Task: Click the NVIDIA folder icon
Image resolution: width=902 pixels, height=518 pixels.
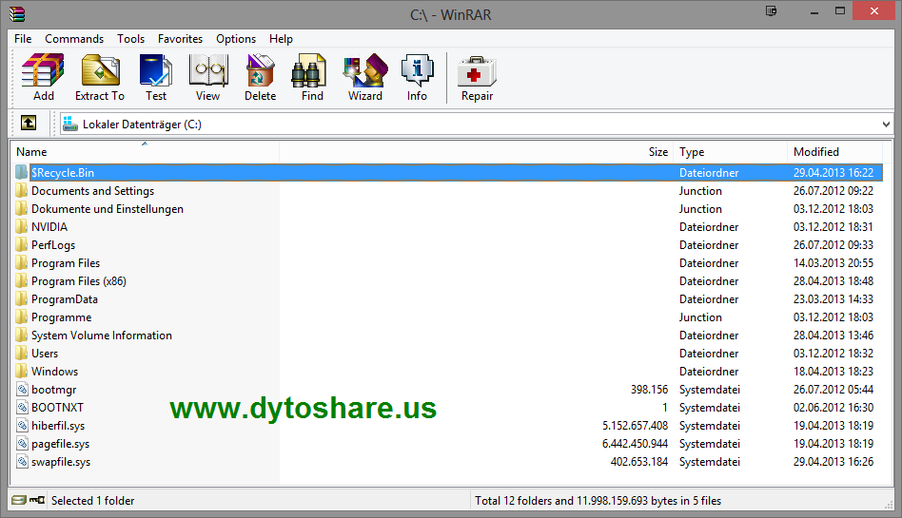Action: pos(21,226)
